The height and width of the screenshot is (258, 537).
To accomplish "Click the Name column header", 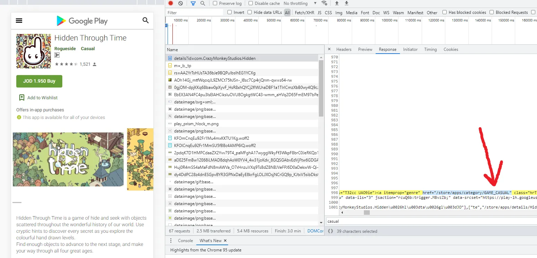I will point(245,50).
